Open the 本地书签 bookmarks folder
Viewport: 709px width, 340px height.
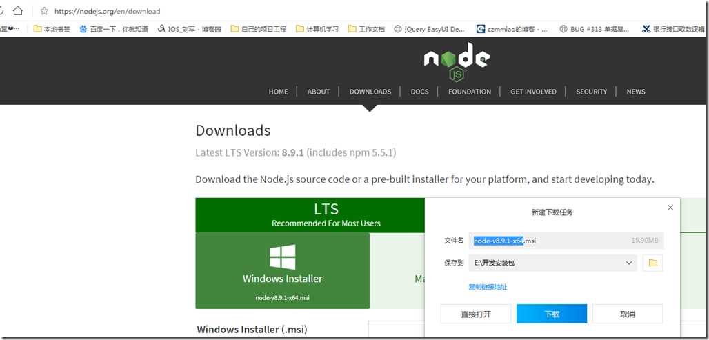(52, 29)
